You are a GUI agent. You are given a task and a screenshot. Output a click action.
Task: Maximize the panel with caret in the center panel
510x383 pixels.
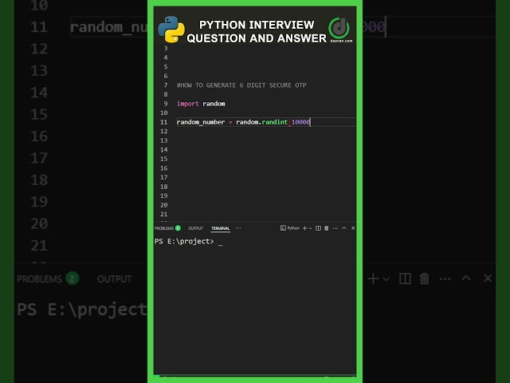click(x=344, y=228)
